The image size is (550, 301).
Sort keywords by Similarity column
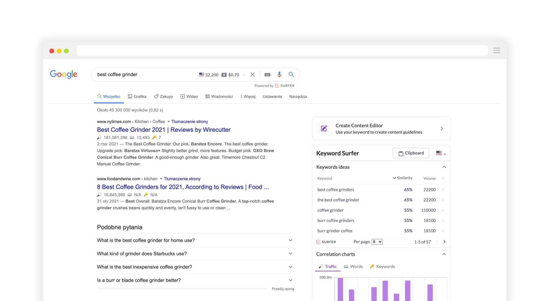coord(403,178)
